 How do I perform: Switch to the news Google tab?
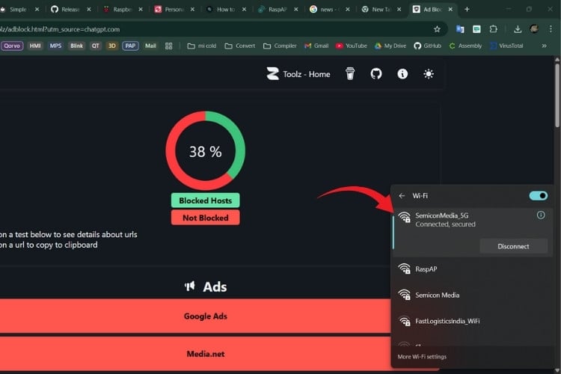[x=329, y=9]
